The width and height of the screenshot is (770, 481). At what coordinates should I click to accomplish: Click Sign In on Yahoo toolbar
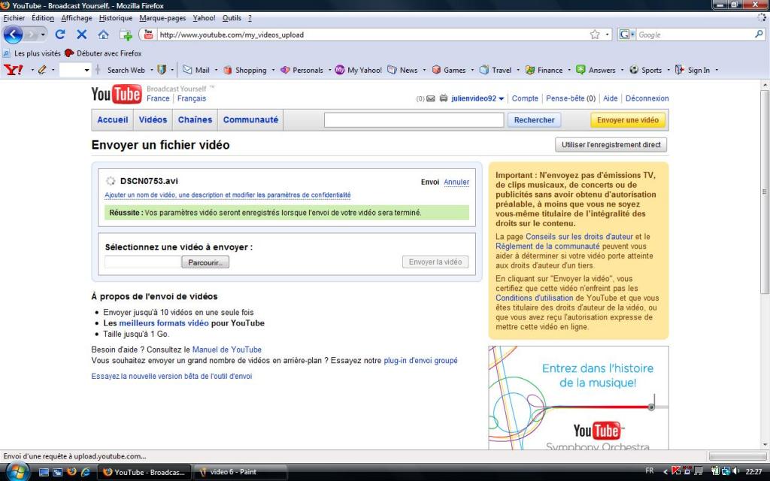coord(693,70)
